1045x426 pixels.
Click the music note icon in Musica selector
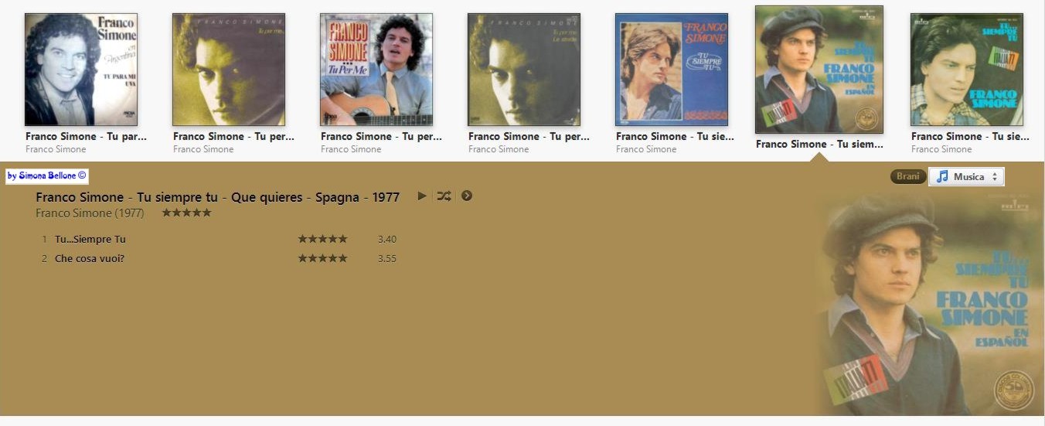pos(942,176)
